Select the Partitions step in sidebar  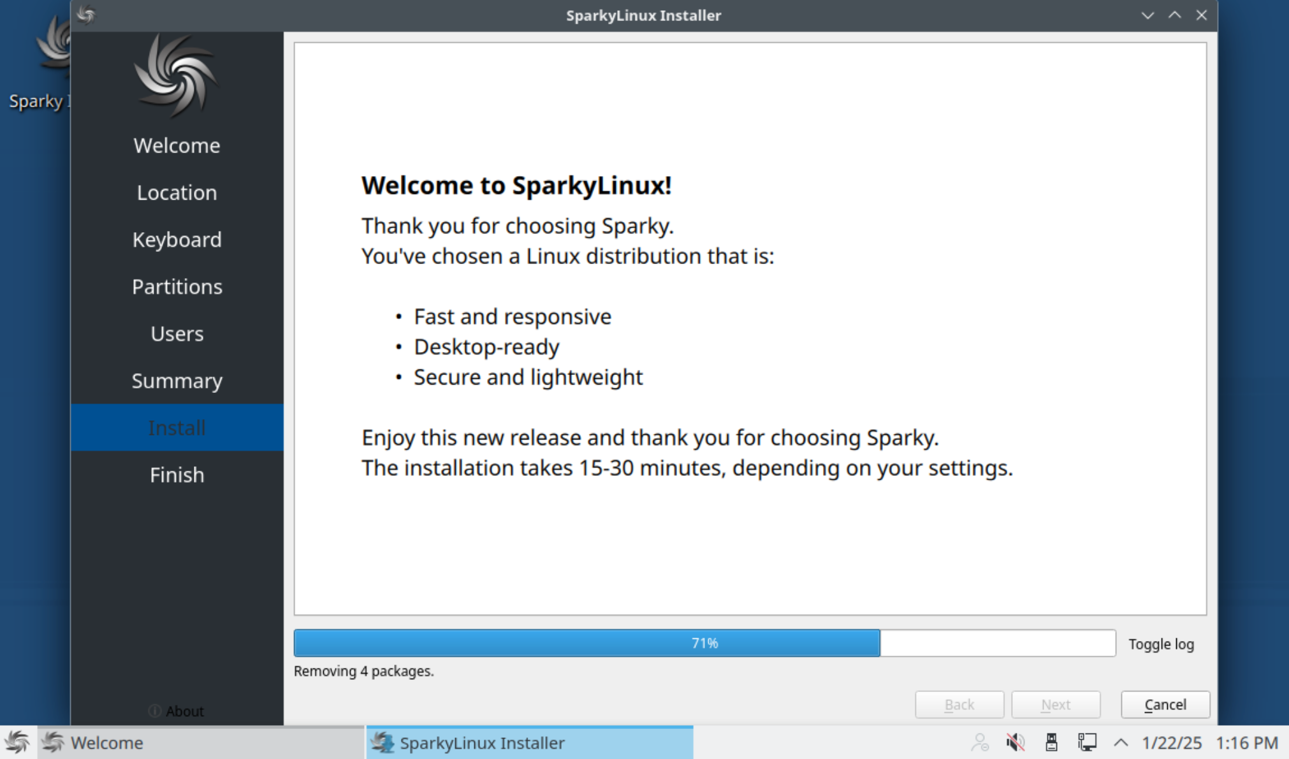pos(177,286)
